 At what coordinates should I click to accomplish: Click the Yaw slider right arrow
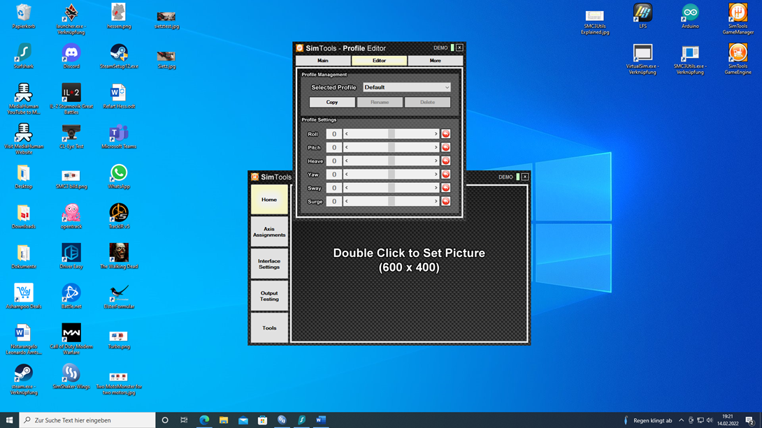[436, 175]
